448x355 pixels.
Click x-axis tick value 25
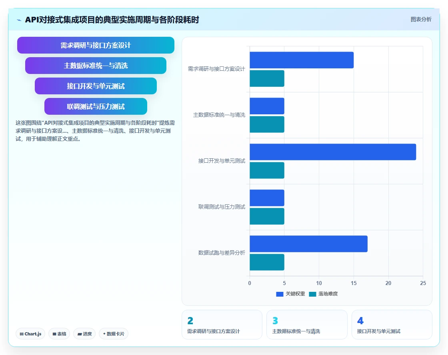pyautogui.click(x=423, y=283)
